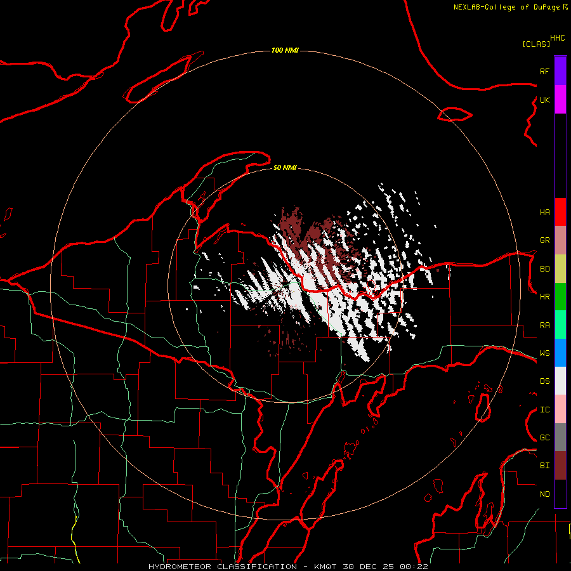Image resolution: width=571 pixels, height=571 pixels.
Task: Select the yellow BD legend swatch
Action: (x=560, y=268)
